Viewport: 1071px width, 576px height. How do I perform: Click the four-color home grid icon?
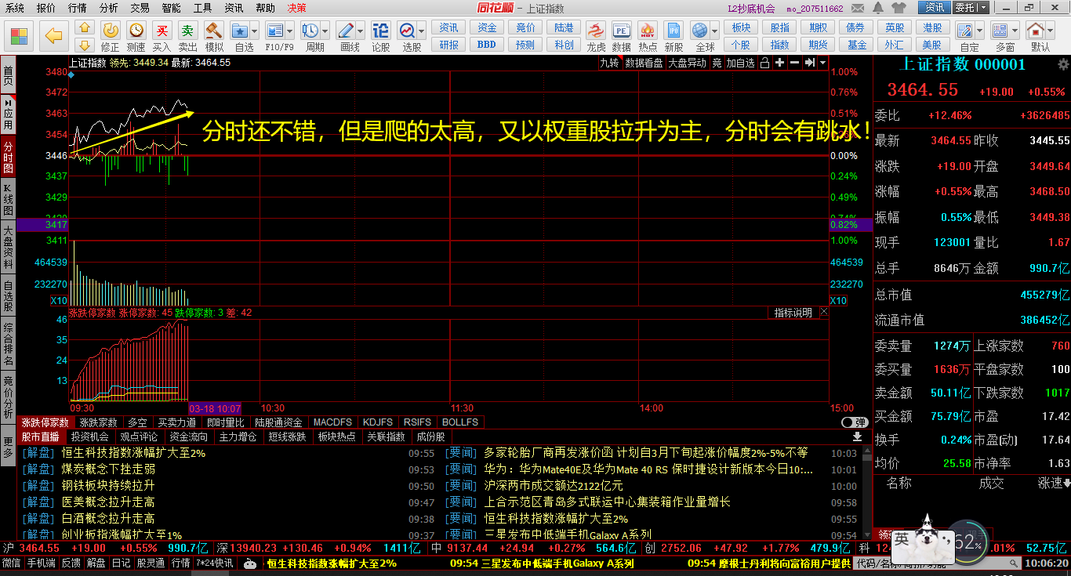tap(19, 36)
